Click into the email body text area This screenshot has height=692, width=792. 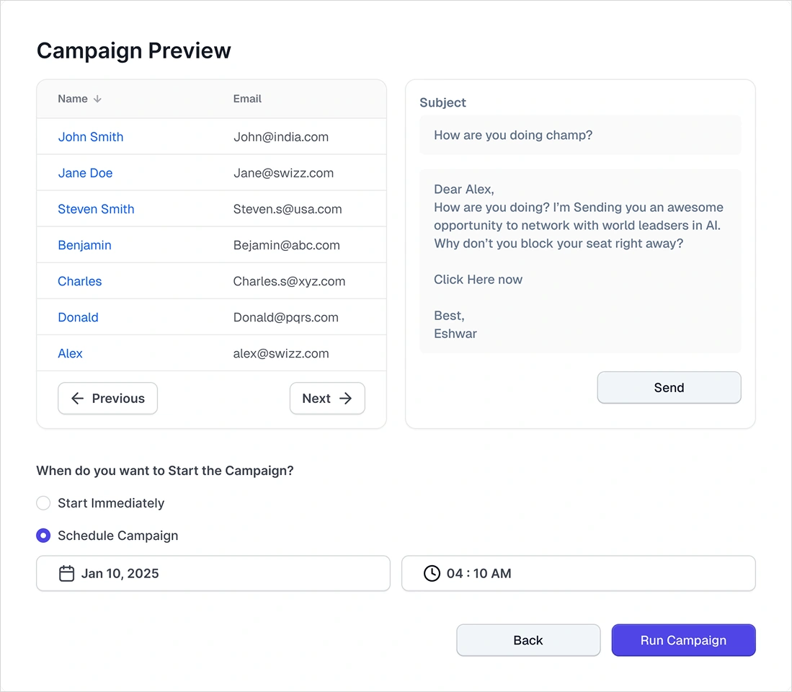[x=580, y=261]
